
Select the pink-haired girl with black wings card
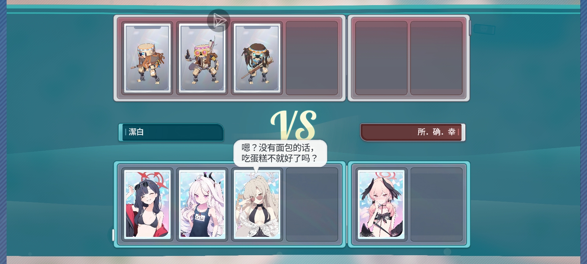tap(381, 204)
